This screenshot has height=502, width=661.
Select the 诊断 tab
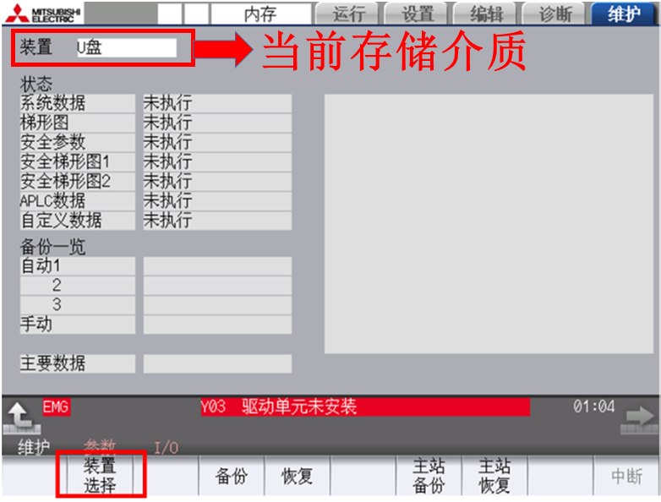(556, 14)
